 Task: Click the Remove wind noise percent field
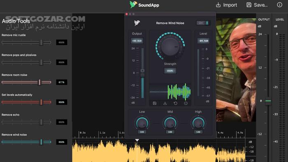tap(62, 142)
